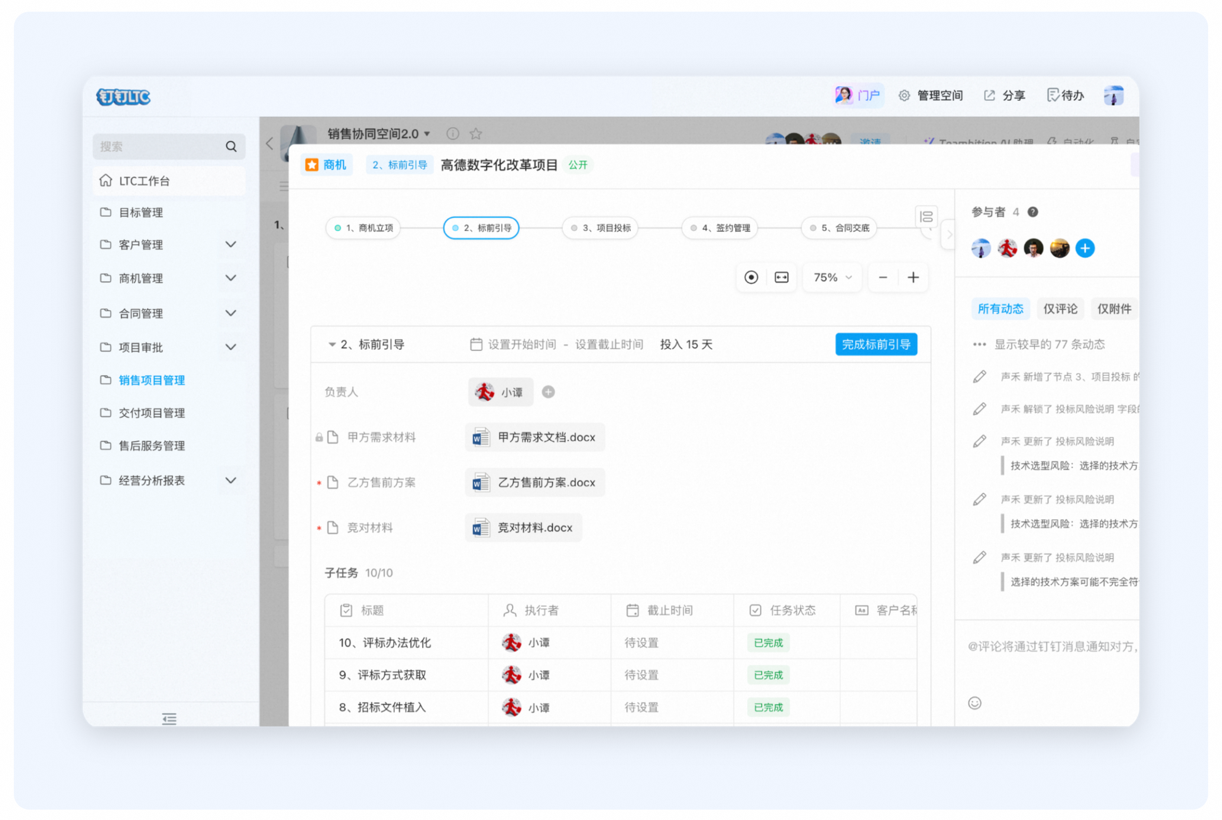Open the 管理空间 settings gear
1222x820 pixels.
coord(904,96)
